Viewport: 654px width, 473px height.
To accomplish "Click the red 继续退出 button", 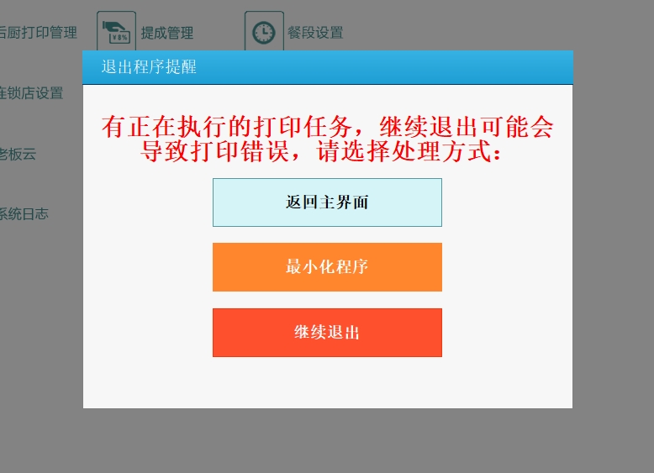I will tap(327, 333).
